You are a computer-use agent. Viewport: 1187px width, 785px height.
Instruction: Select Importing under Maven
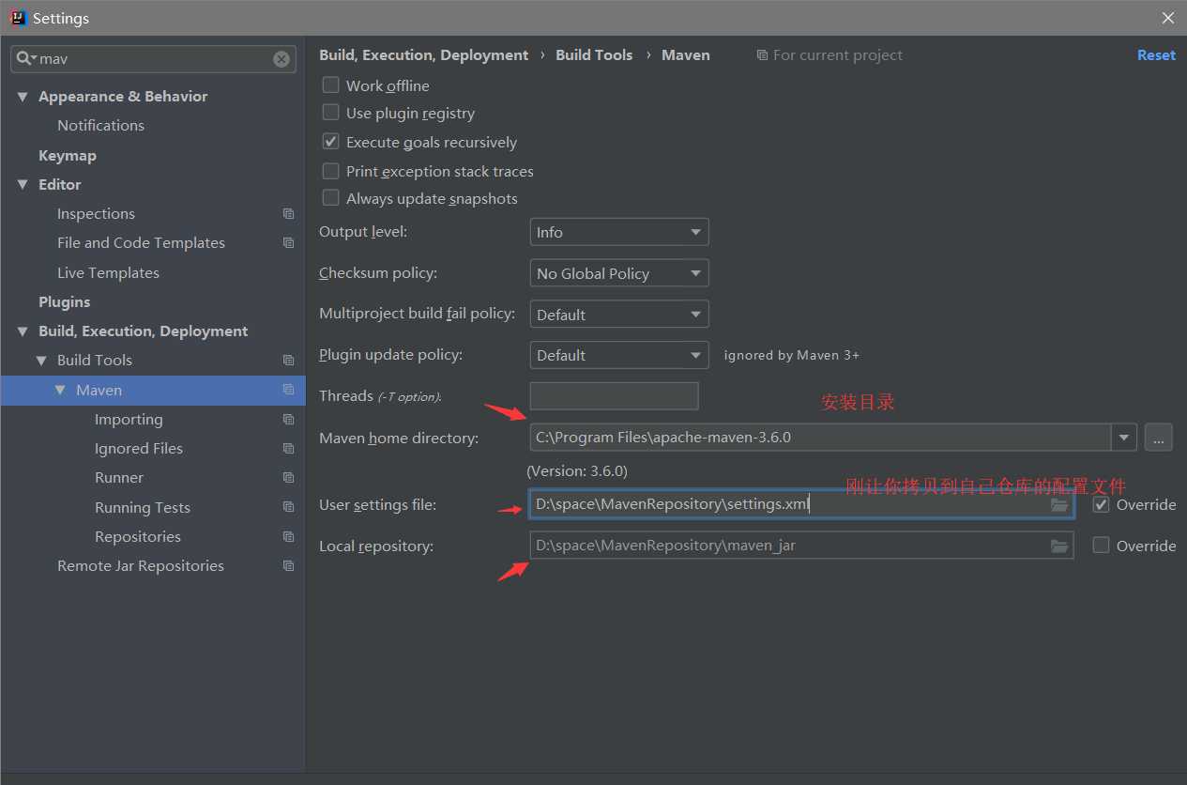pos(129,420)
